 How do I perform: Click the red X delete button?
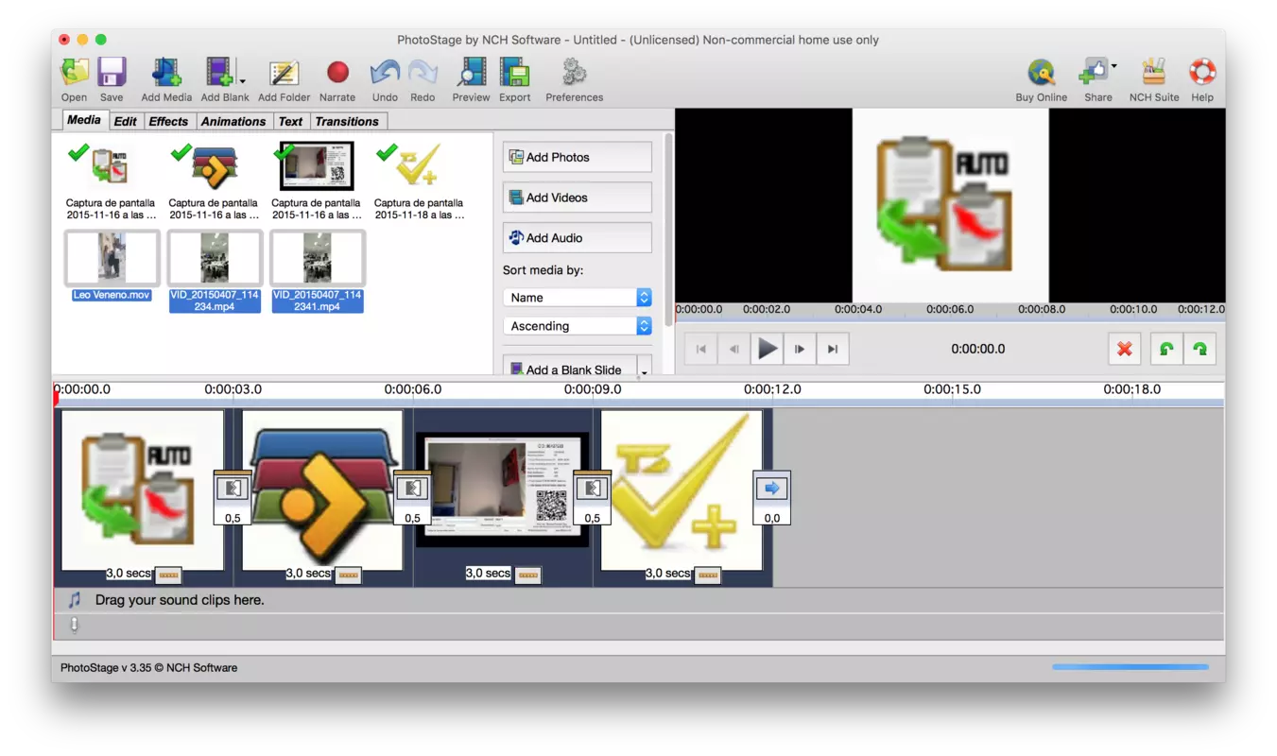[x=1125, y=349]
